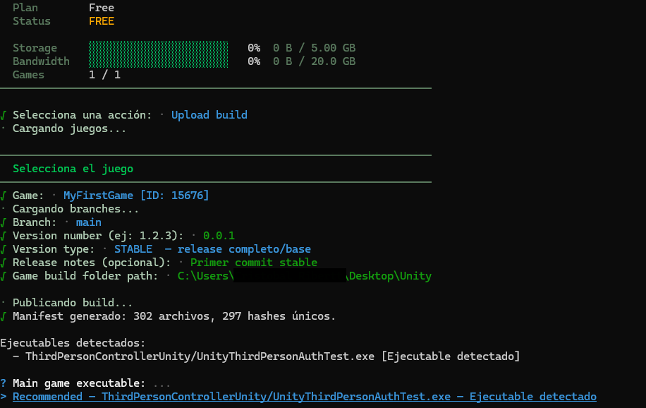
Task: Click the game name 'MyFirstGame [ID: 15676]'
Action: click(136, 196)
